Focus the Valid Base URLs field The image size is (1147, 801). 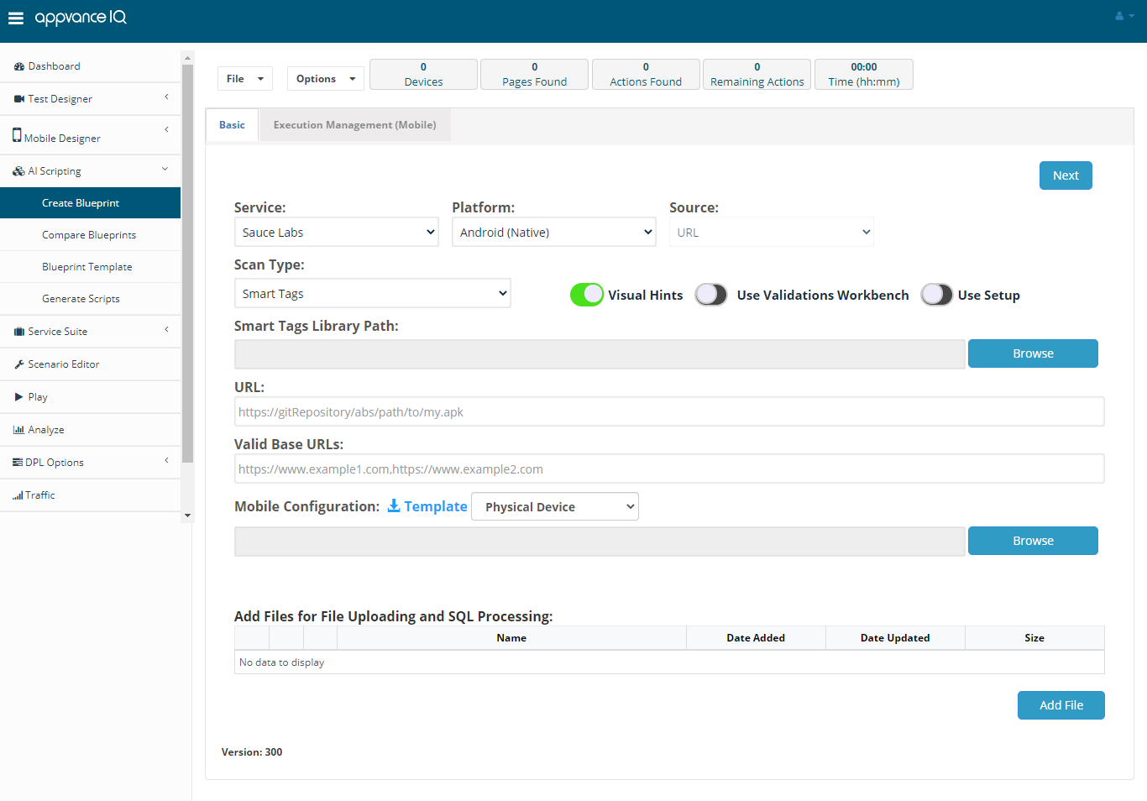[x=669, y=469]
